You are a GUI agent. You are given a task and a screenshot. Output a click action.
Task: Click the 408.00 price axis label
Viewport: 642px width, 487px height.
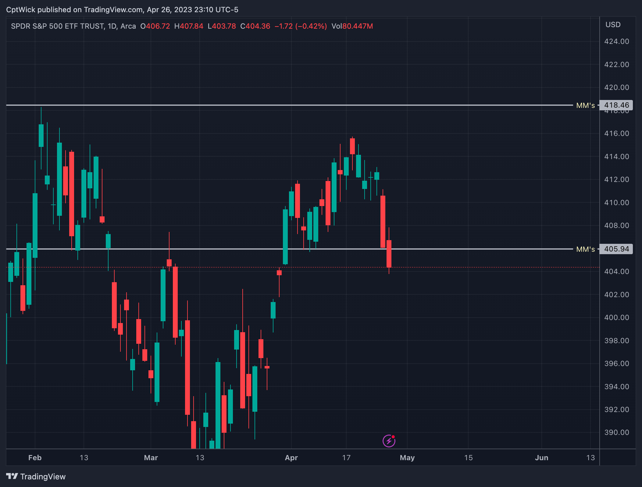[x=617, y=226]
